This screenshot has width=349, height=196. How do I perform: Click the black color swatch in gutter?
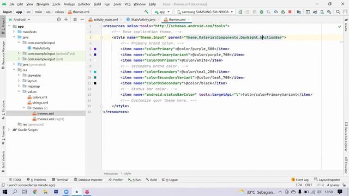click(x=95, y=83)
